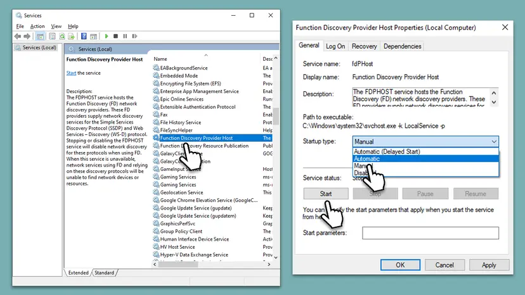Viewport: 525px width, 295px height.
Task: Open the View menu
Action: click(x=56, y=26)
